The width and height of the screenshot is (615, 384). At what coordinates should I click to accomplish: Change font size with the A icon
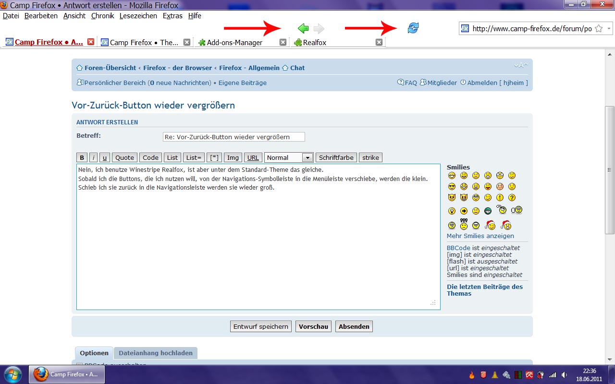pos(520,65)
